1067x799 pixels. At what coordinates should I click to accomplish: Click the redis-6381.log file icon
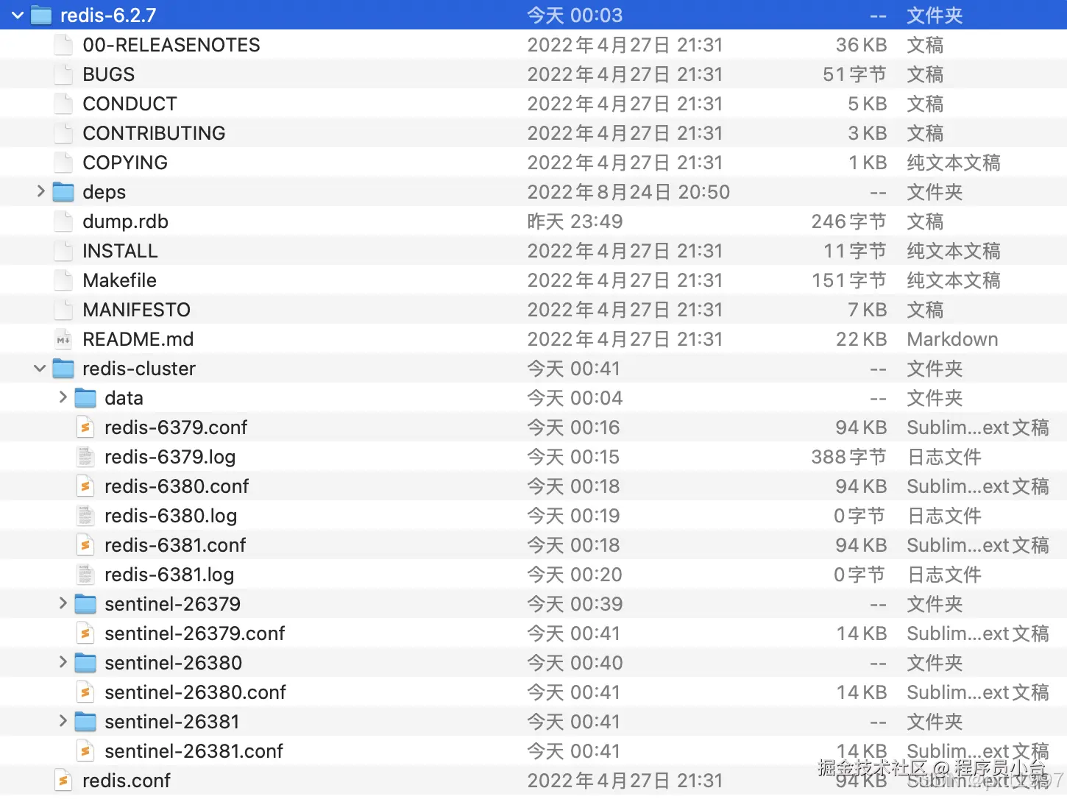(x=86, y=575)
